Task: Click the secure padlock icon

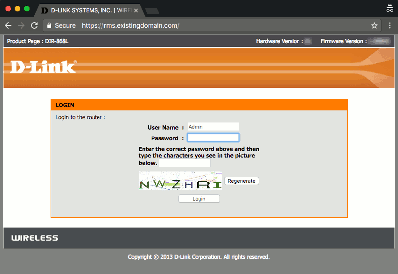Action: click(49, 26)
